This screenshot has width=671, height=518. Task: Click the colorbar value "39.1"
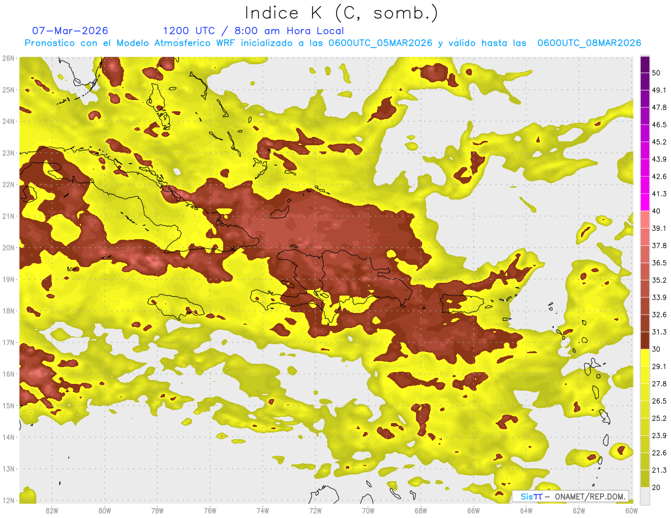point(659,228)
